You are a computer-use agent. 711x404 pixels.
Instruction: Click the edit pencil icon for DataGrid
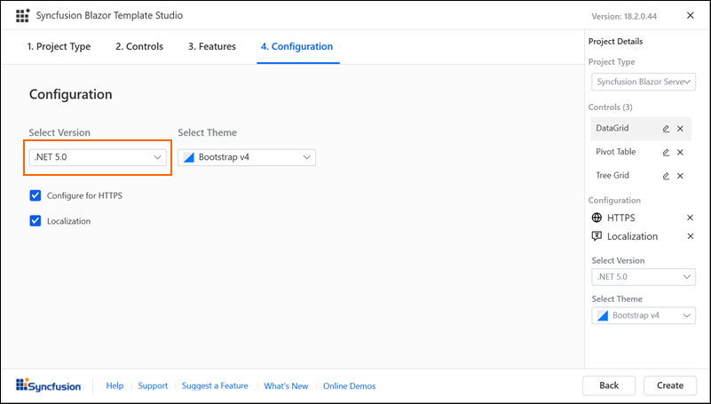click(666, 129)
